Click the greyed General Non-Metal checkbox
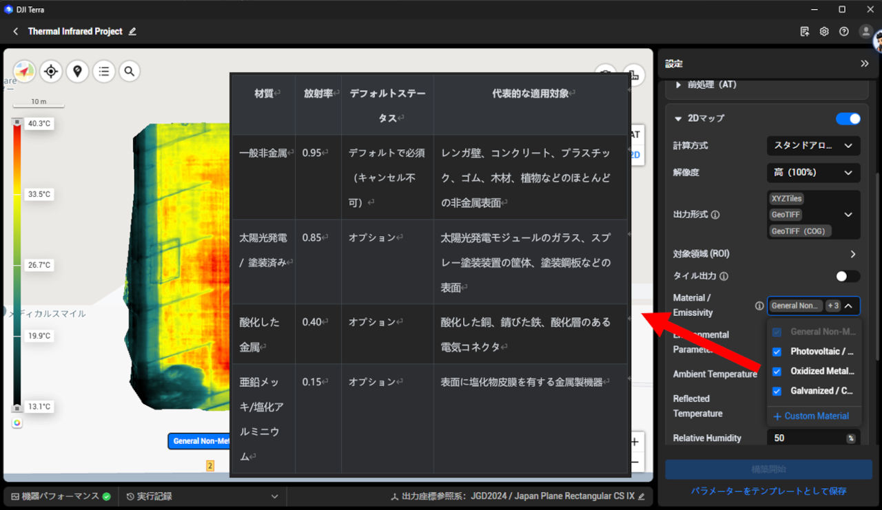 [x=777, y=332]
